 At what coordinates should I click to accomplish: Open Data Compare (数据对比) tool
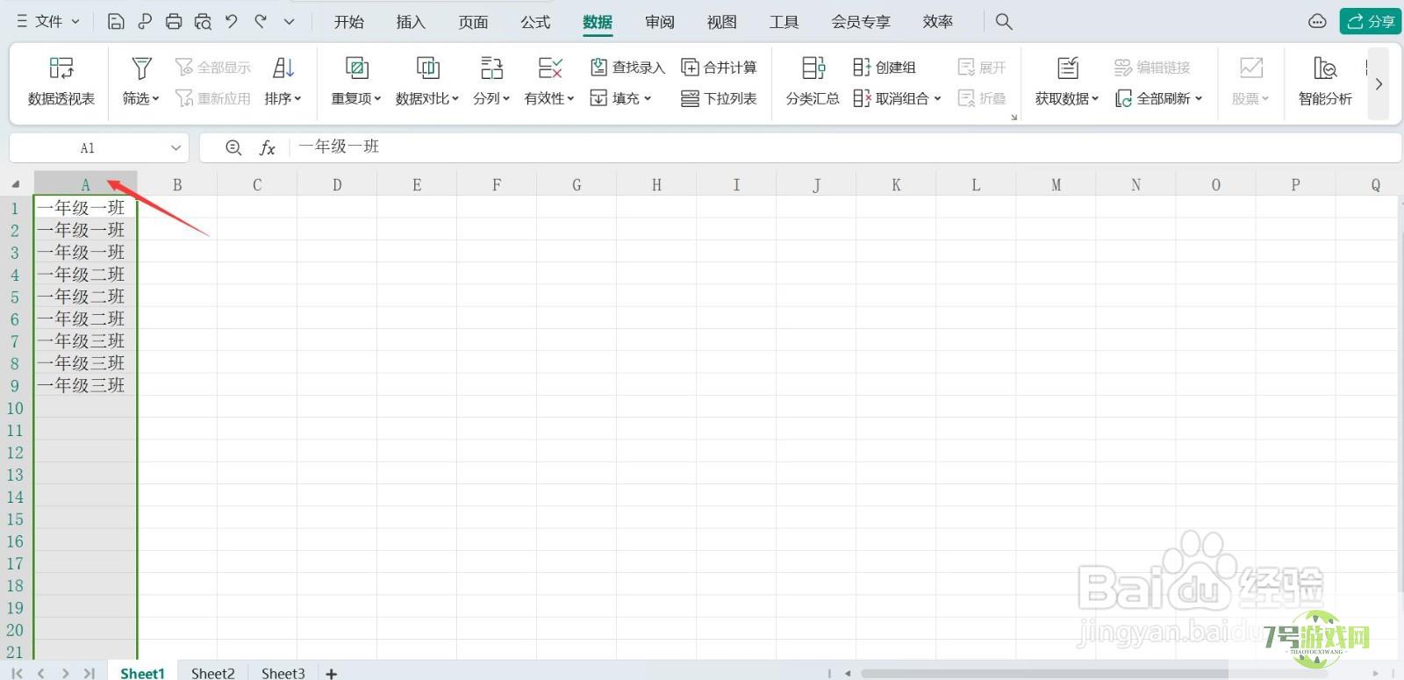click(x=427, y=82)
